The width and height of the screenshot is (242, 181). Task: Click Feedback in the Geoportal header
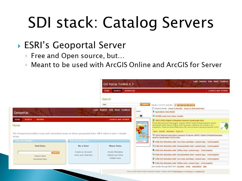[126, 110]
